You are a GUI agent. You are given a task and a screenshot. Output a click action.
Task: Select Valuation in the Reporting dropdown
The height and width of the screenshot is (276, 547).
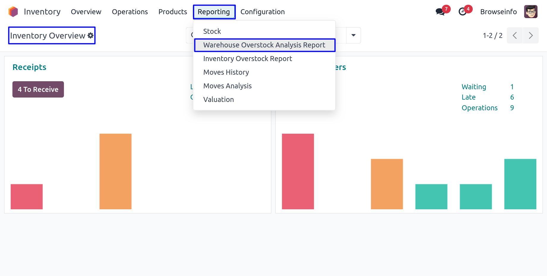(218, 100)
